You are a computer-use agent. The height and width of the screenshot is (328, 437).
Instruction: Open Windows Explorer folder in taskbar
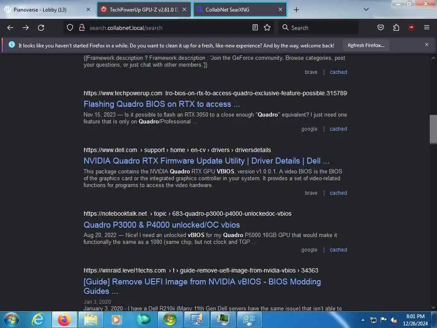(x=91, y=319)
